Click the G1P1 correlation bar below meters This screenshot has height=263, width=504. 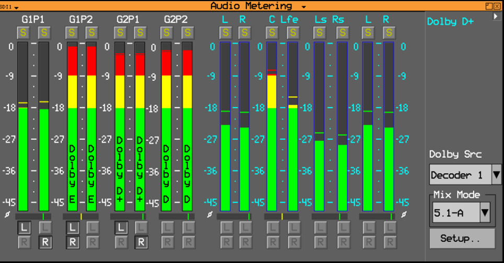click(x=33, y=217)
